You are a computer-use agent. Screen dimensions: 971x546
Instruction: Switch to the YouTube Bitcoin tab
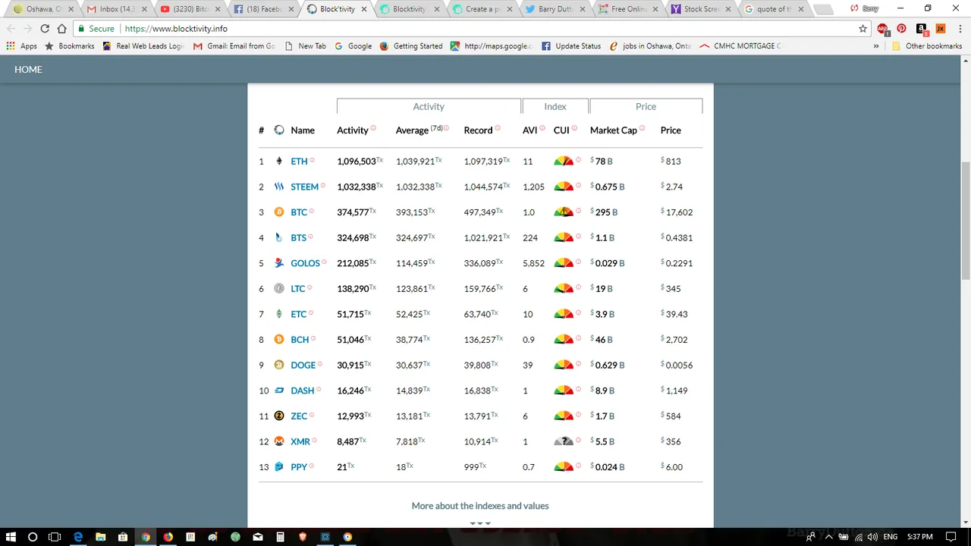coord(190,9)
